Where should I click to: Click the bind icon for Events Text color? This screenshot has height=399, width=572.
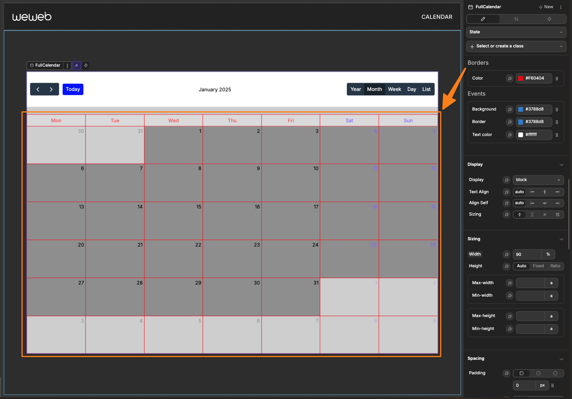pos(510,135)
